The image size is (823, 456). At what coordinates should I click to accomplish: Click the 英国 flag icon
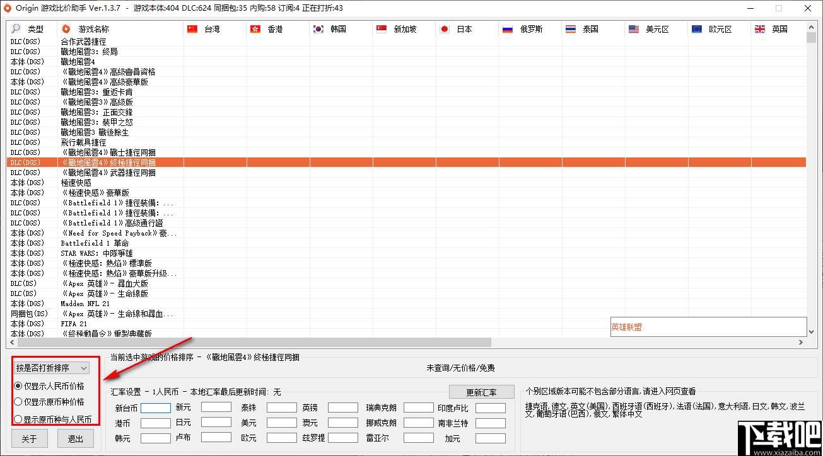pos(759,28)
